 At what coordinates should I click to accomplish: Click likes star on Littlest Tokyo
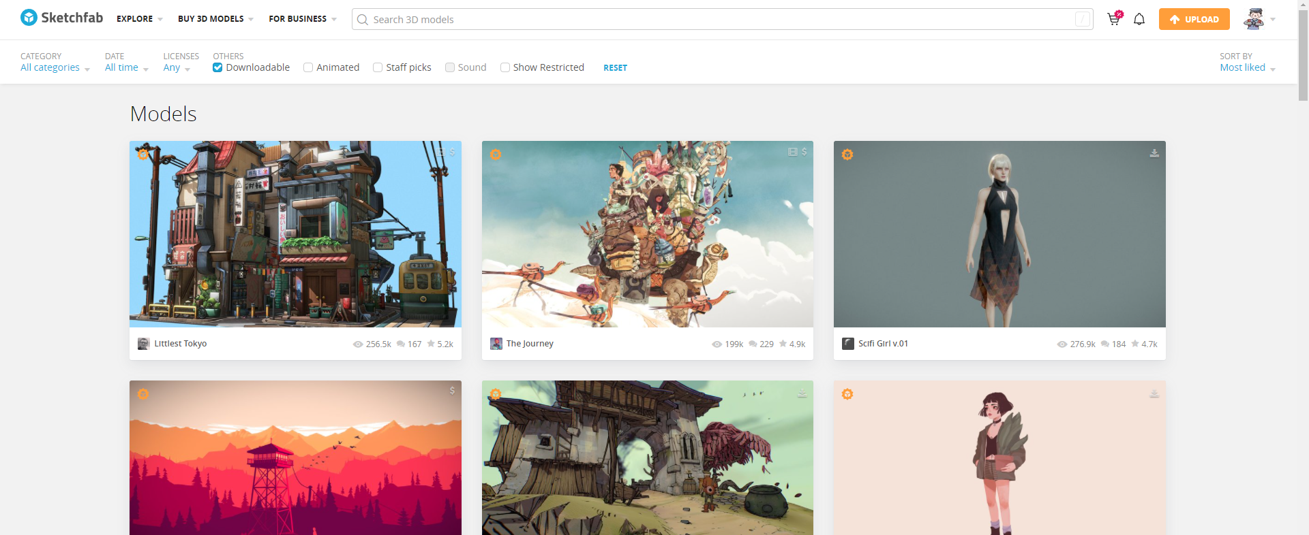[x=431, y=344]
